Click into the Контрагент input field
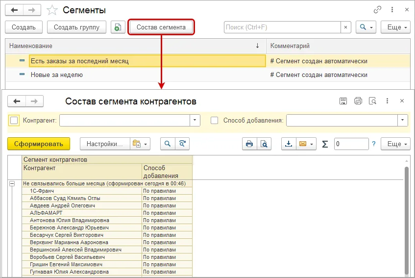Image resolution: width=415 pixels, height=278 pixels. [124, 120]
